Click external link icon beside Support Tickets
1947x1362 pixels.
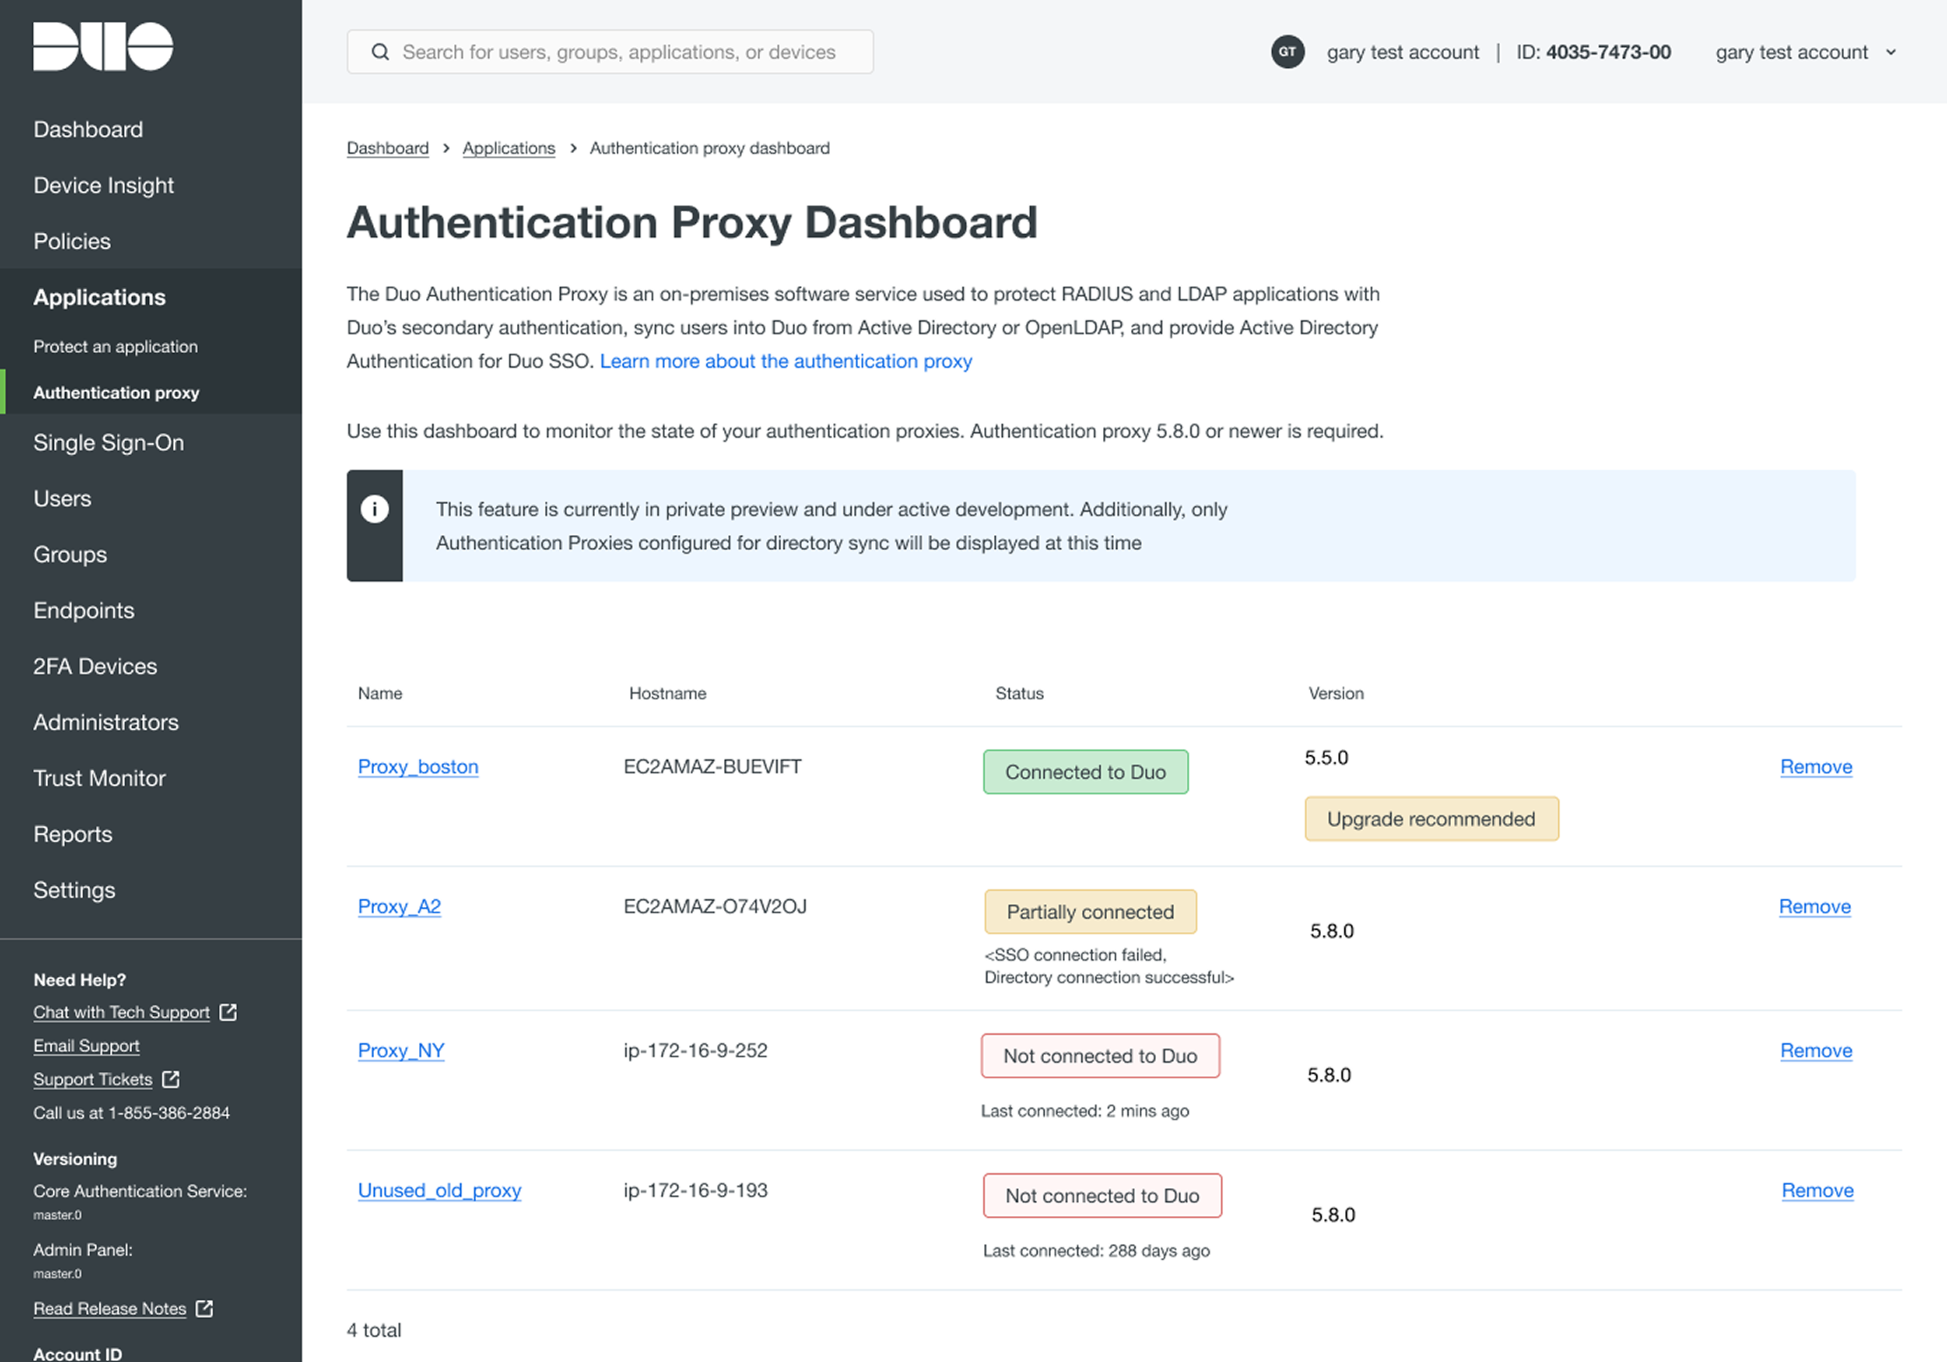(x=171, y=1079)
